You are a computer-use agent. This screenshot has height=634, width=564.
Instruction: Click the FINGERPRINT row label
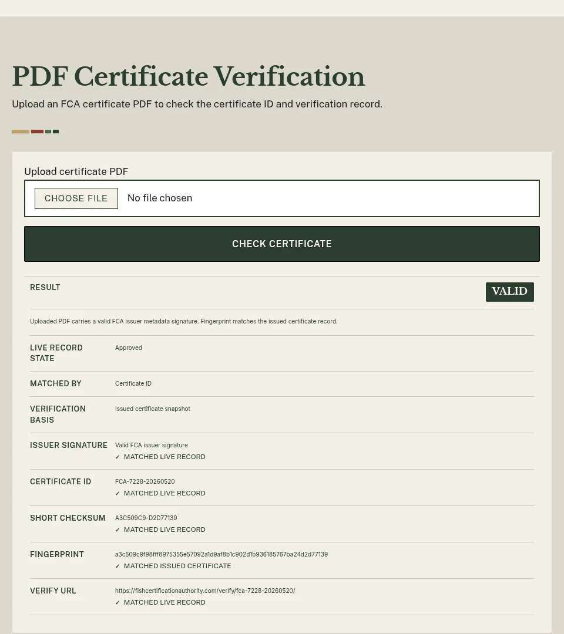coord(57,554)
